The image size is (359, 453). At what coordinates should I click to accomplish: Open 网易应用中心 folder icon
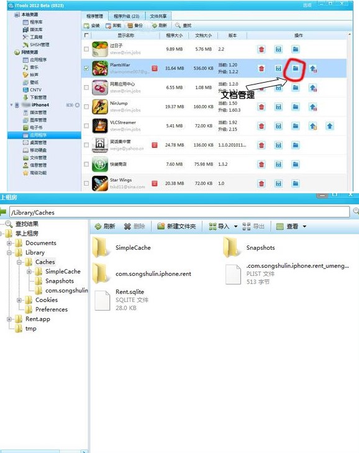(x=296, y=88)
